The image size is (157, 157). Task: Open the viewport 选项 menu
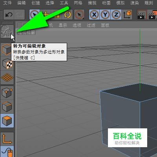tap(77, 25)
